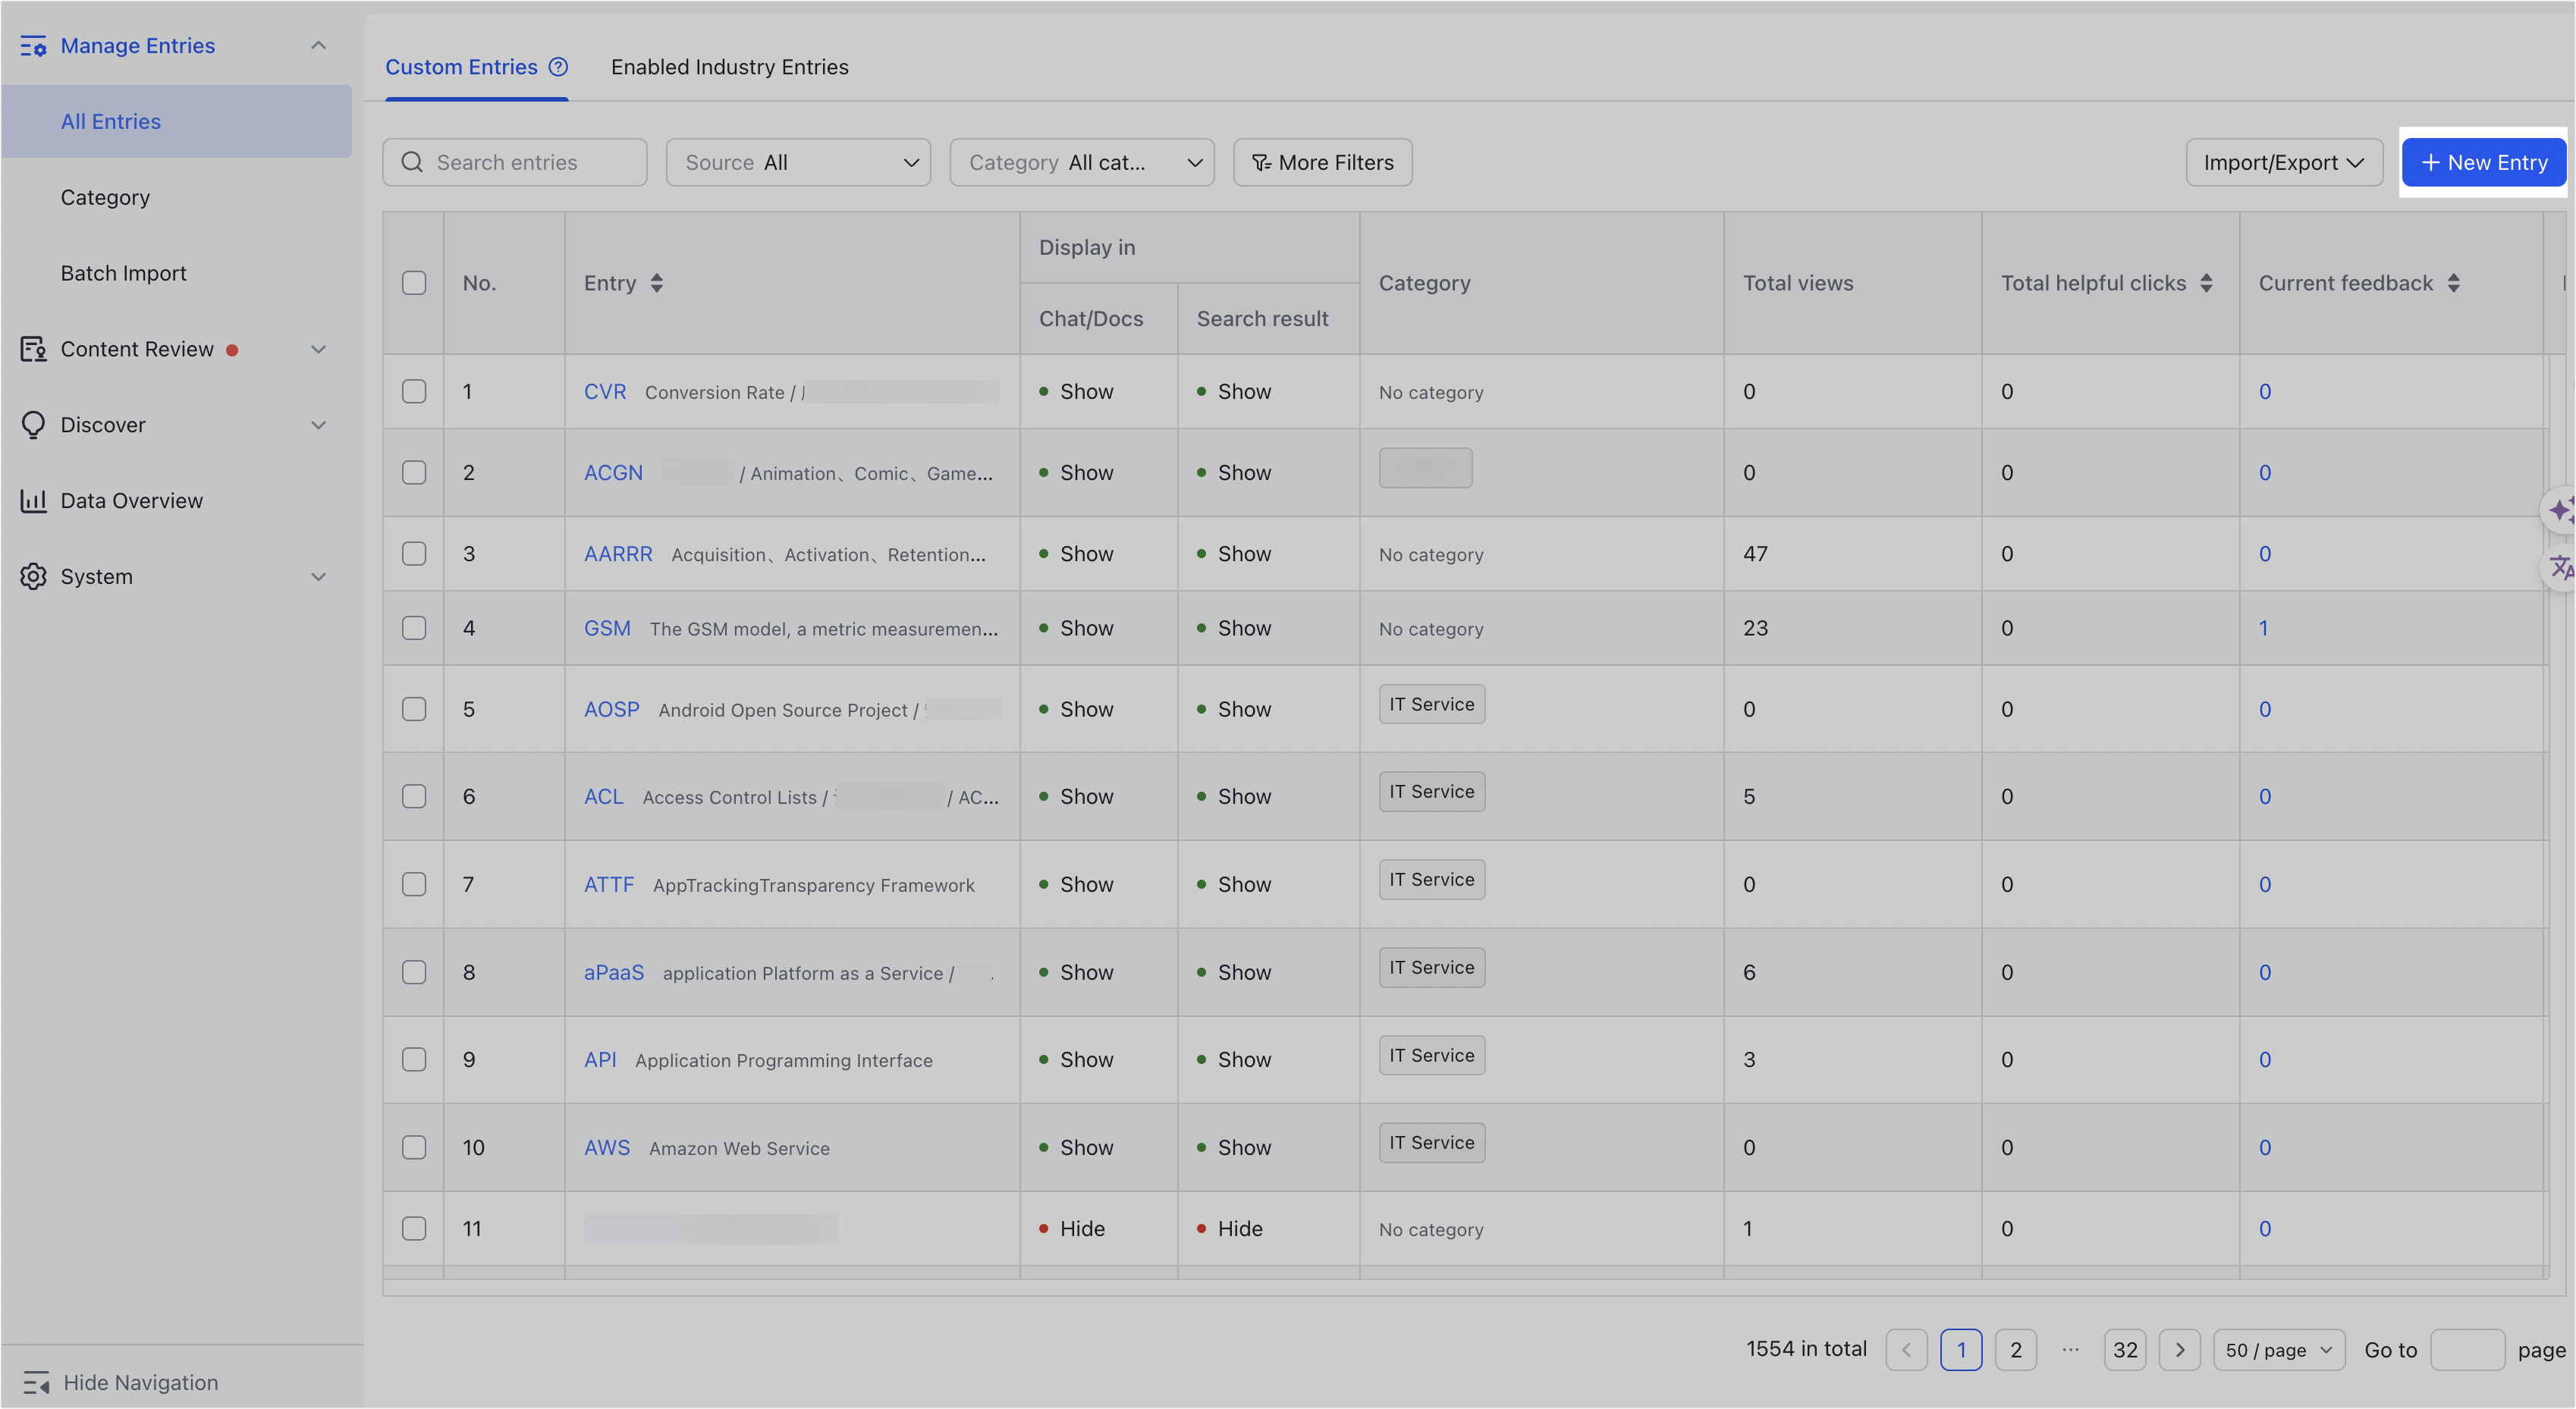Select the checkbox for entry number 9
Screen dimensions: 2576x1409
[x=414, y=1059]
